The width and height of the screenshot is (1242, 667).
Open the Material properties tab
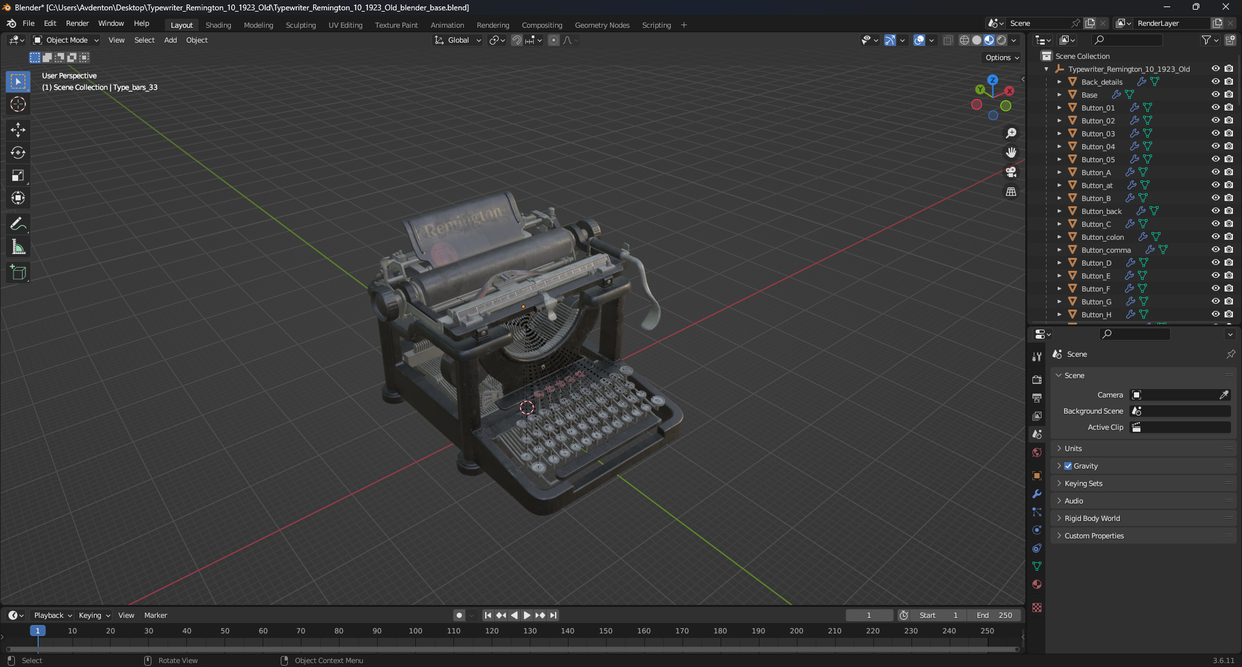(1037, 584)
